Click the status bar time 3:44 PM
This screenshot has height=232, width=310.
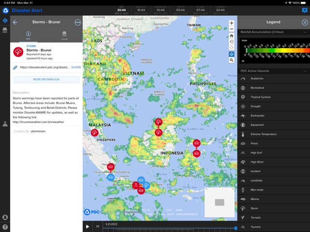(x=9, y=3)
